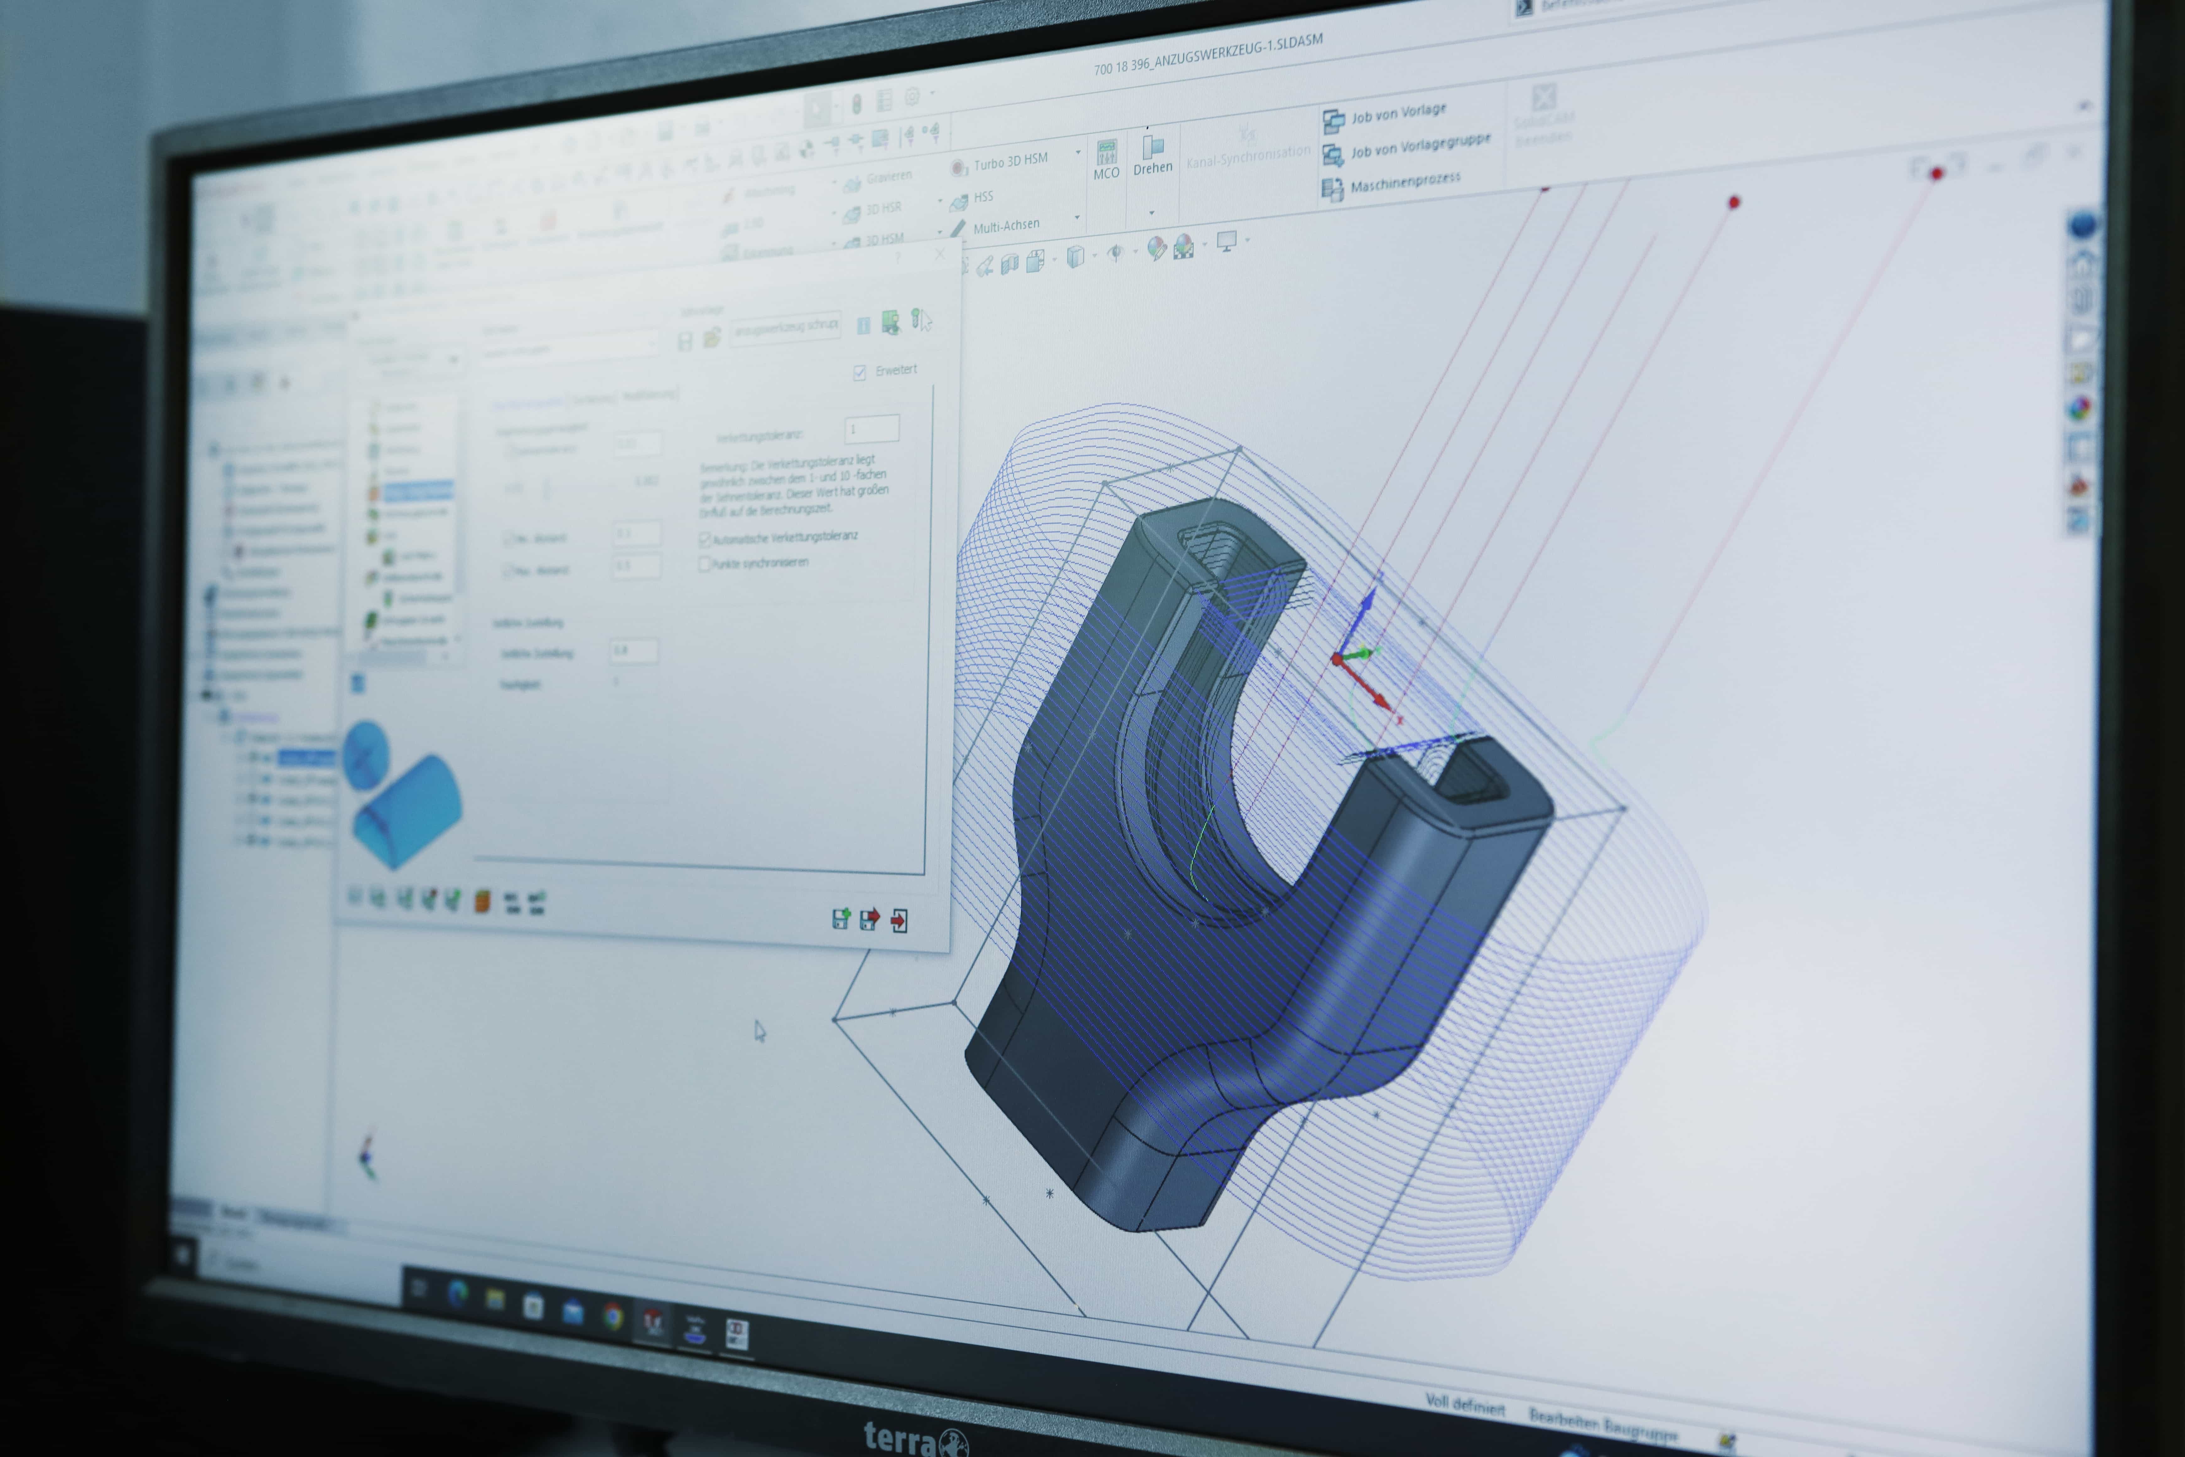
Task: Click the section view icon in view toolbar
Action: (1010, 264)
